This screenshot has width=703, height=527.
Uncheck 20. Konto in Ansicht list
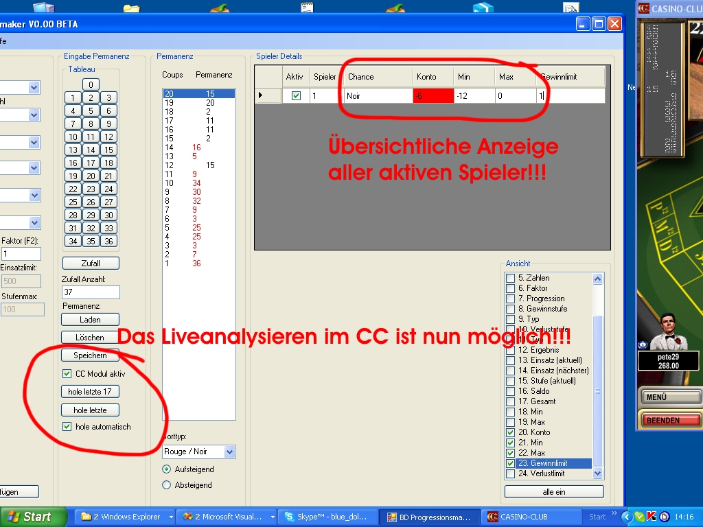510,432
